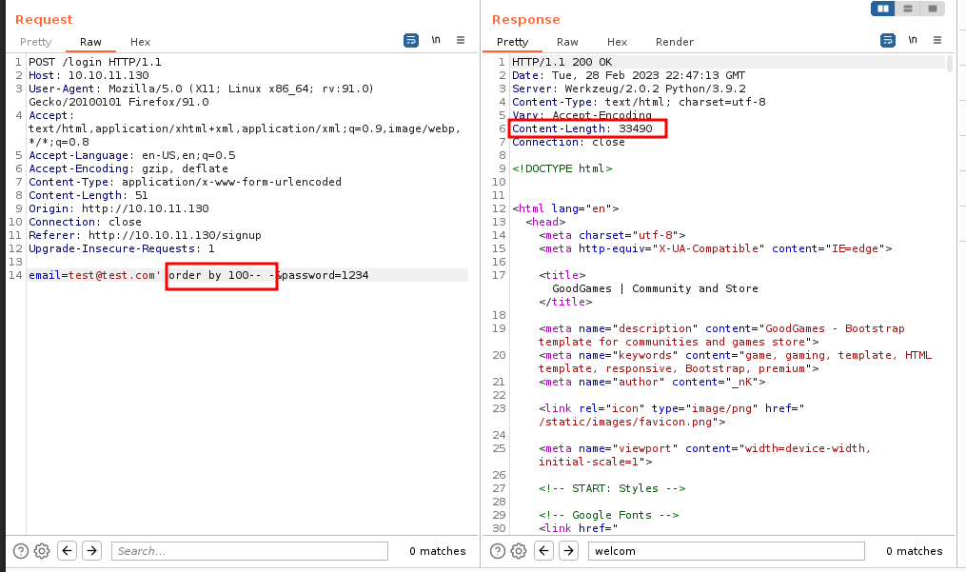This screenshot has width=966, height=572.
Task: Click the Content-Length: 33490 response header
Action: coord(582,128)
